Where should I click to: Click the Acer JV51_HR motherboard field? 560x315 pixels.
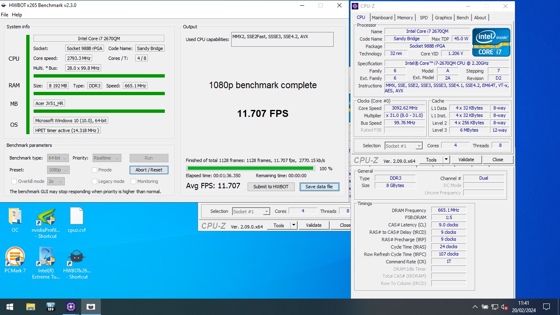(x=50, y=103)
